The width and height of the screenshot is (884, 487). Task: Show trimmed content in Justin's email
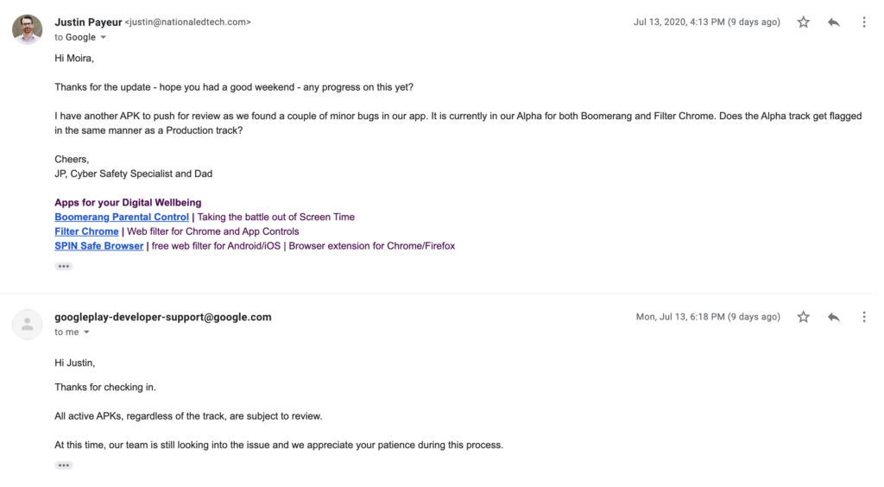63,266
